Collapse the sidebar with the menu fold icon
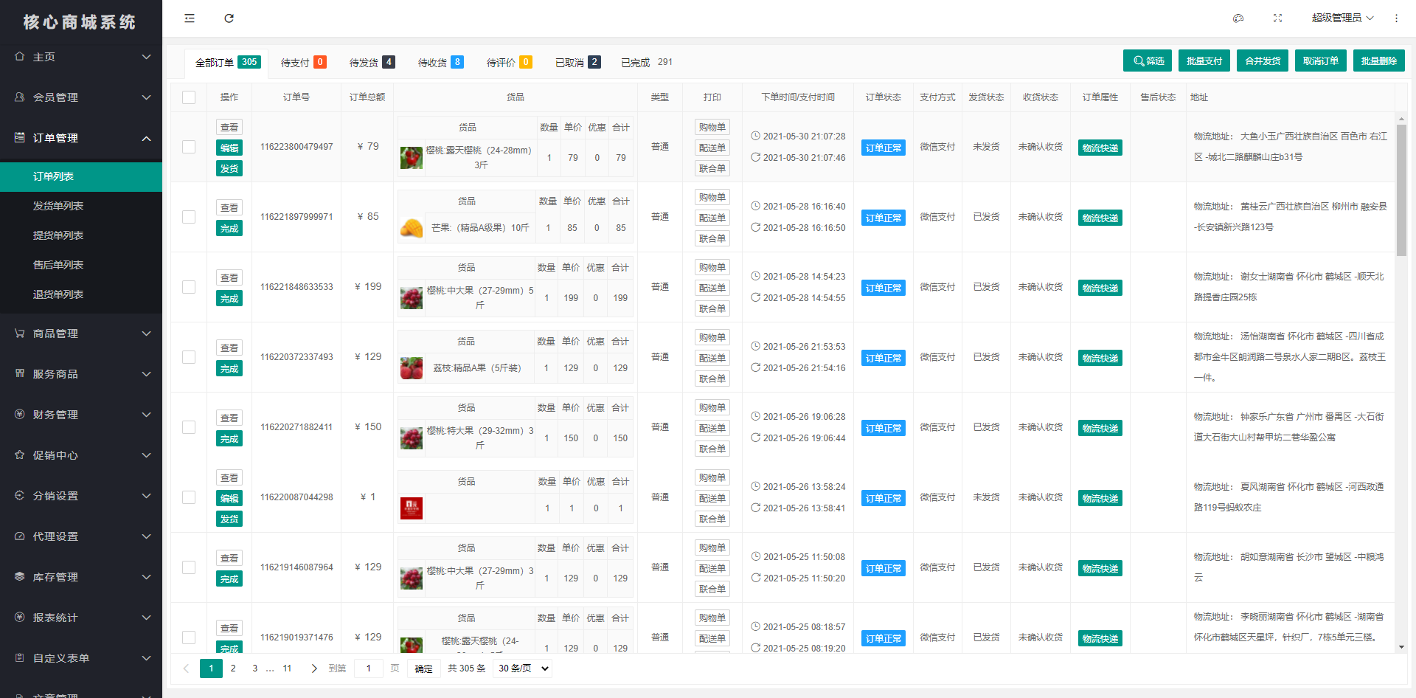 190,18
